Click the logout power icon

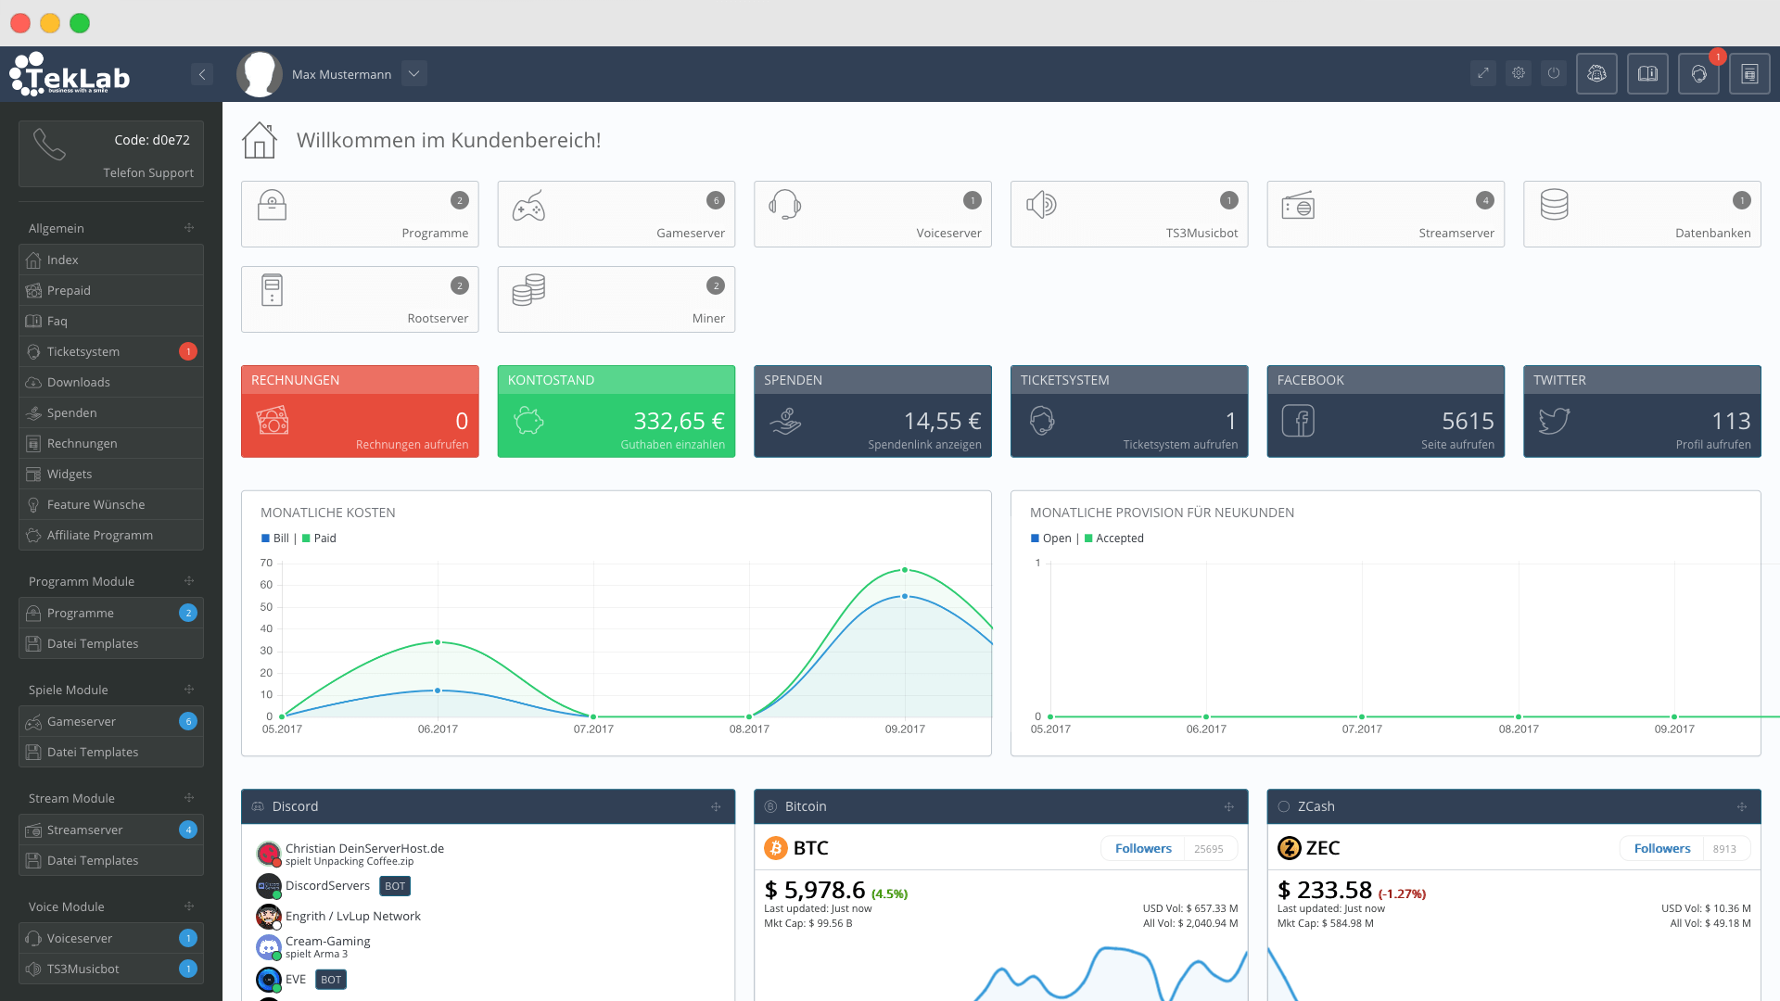(1554, 73)
